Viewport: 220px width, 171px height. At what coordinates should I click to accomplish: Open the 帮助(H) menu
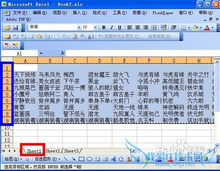point(206,13)
